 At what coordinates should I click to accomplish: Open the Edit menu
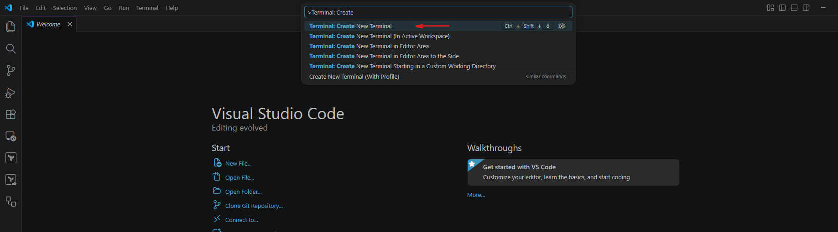[41, 8]
